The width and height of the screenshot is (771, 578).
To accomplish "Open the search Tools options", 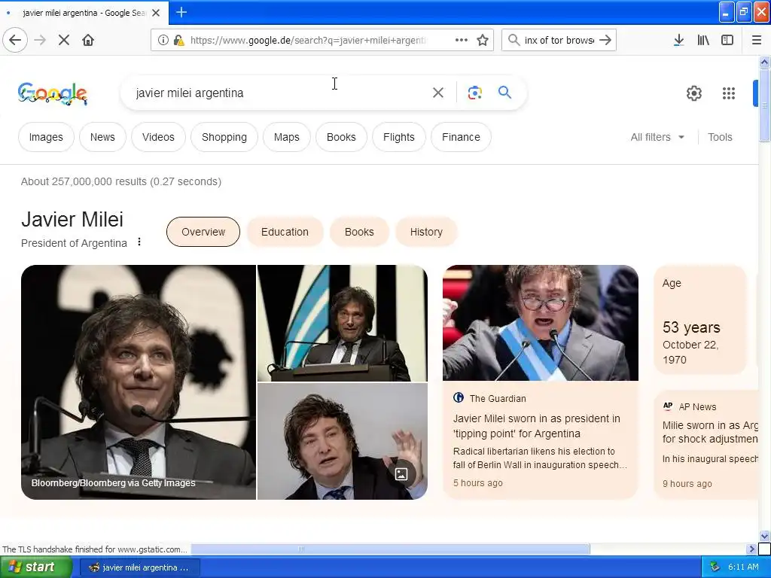I will tap(720, 137).
